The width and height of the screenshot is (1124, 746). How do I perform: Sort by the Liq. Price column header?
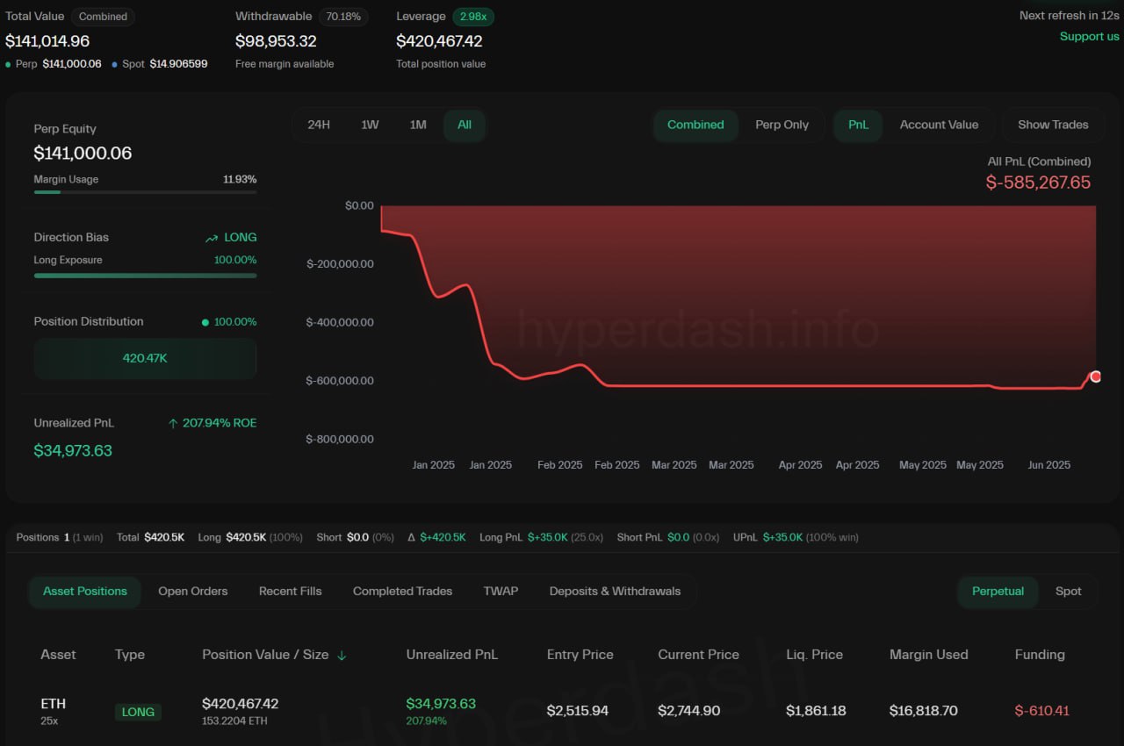[814, 655]
